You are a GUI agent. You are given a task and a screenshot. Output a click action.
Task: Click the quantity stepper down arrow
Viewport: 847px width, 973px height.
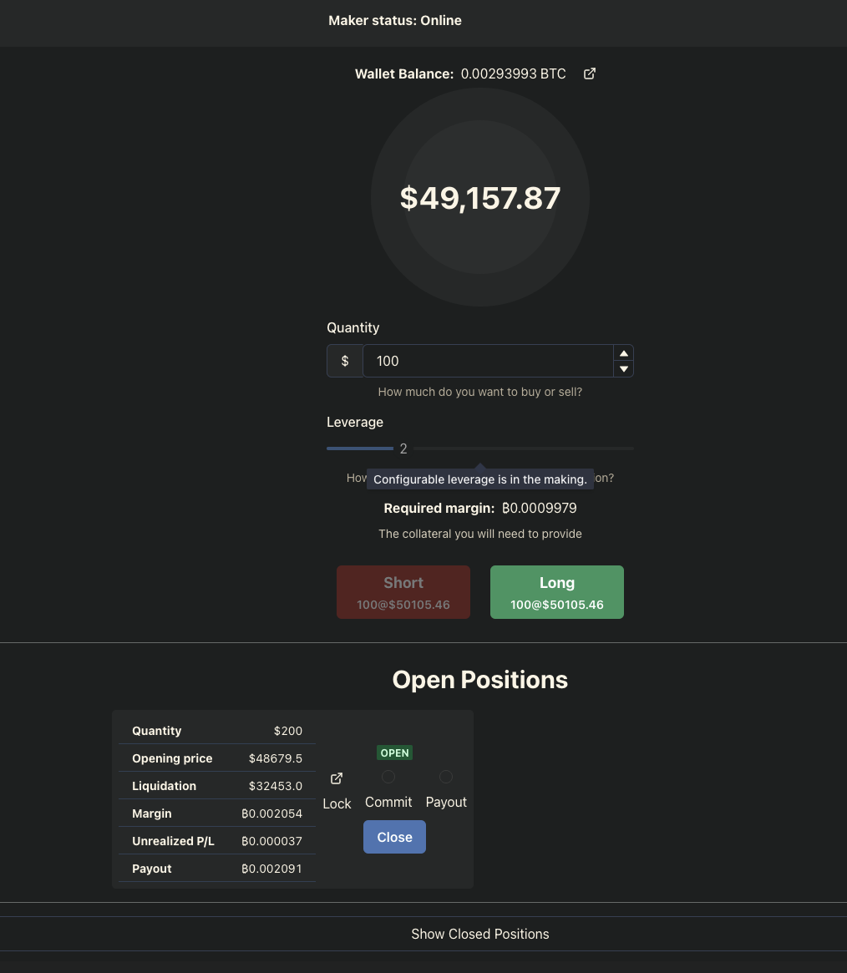point(623,368)
